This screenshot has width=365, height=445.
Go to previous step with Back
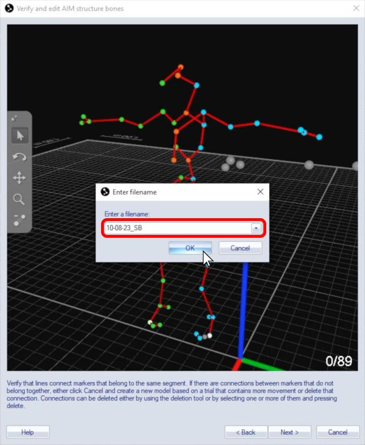click(x=245, y=432)
